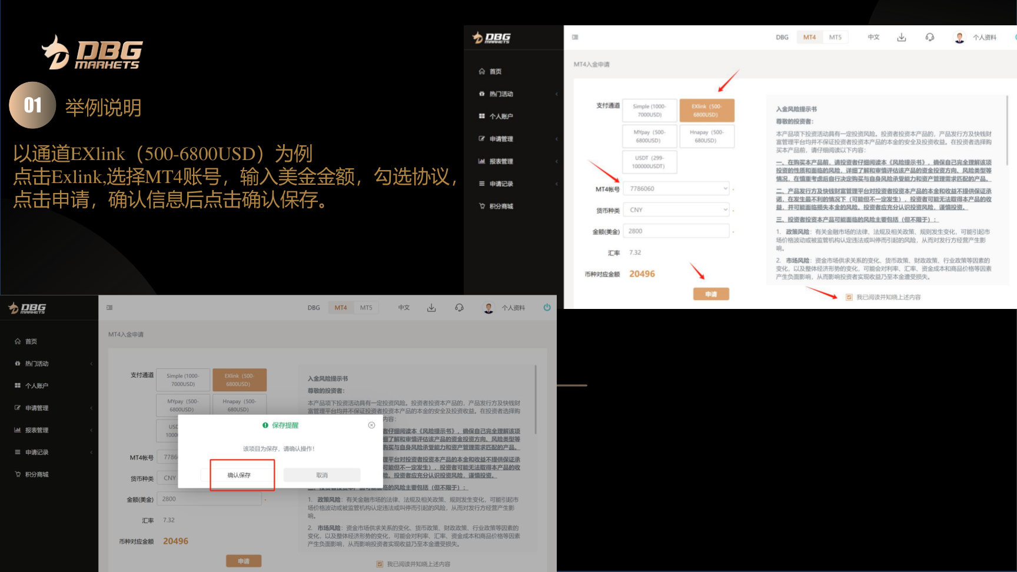The width and height of the screenshot is (1017, 572).
Task: Click 报表管理 chart icon in arrow-annotated screenshot
Action: click(482, 161)
